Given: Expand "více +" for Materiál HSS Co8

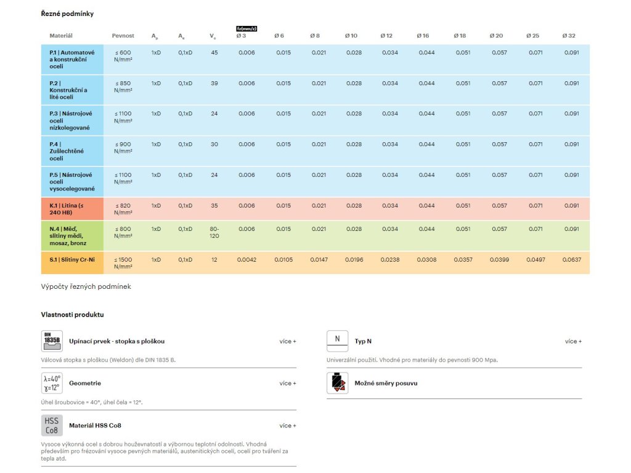Looking at the screenshot, I should tap(287, 426).
